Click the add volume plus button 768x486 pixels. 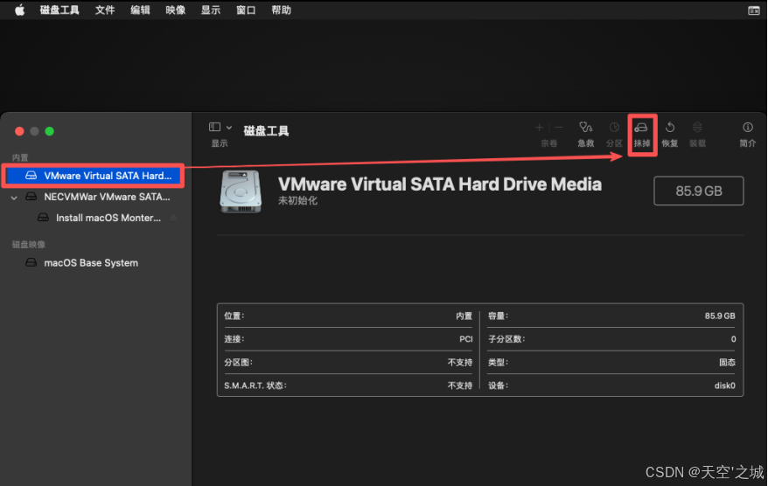540,128
